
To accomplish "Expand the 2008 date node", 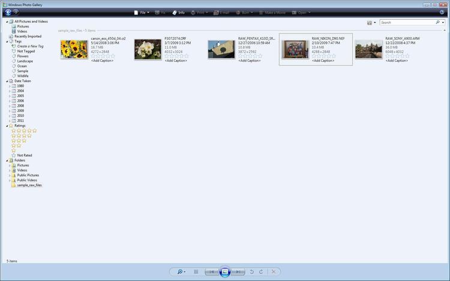I will click(x=10, y=106).
